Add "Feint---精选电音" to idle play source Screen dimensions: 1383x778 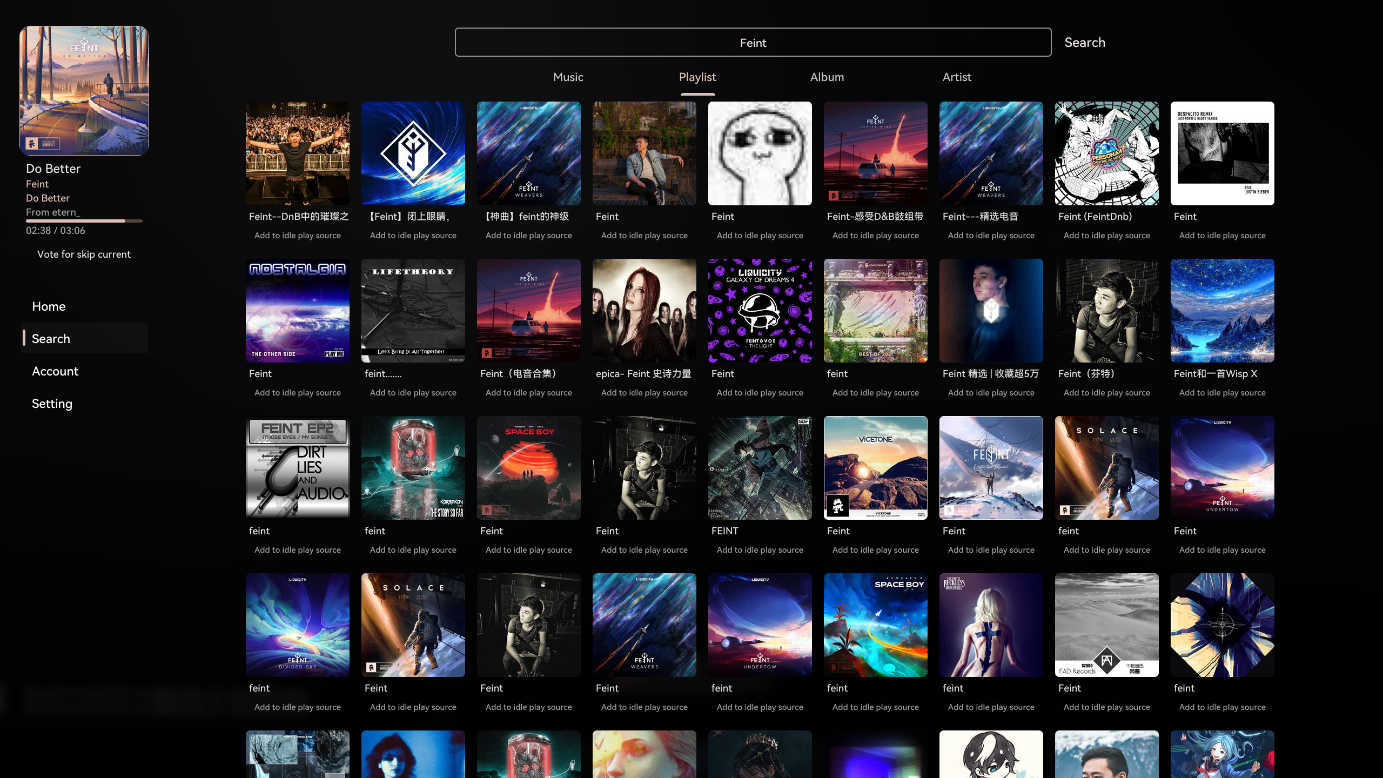pos(991,236)
